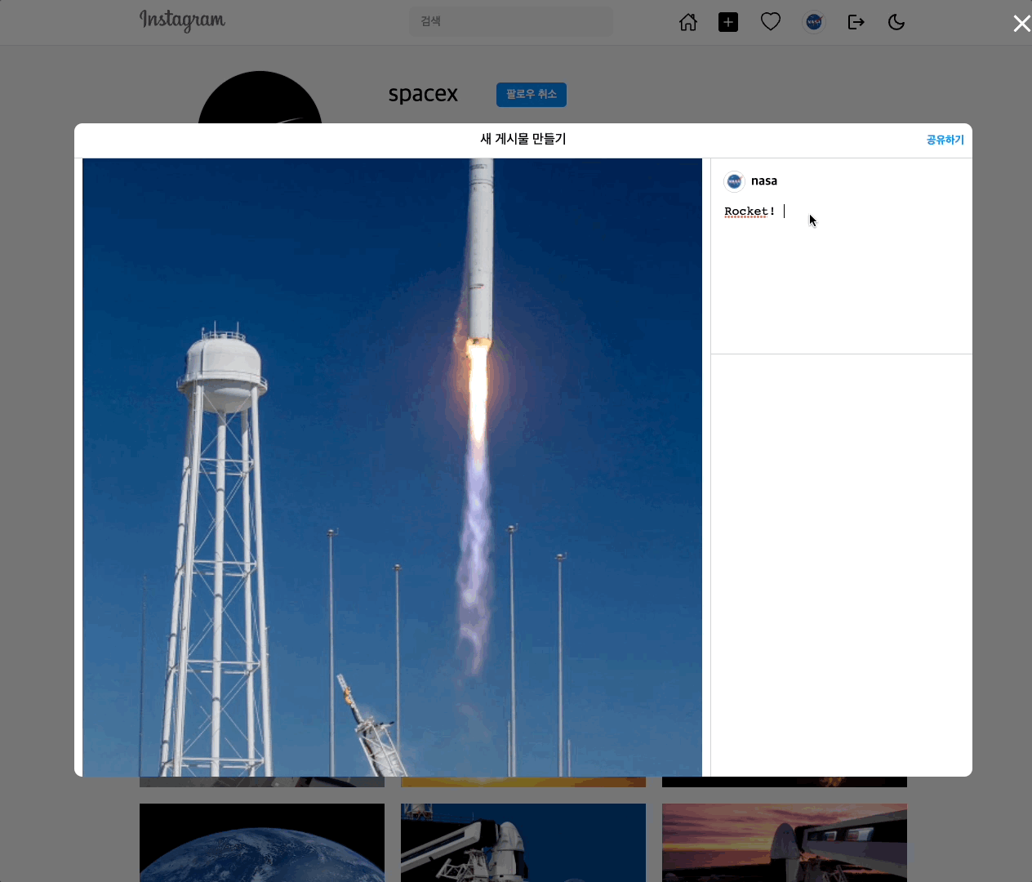This screenshot has height=882, width=1032.
Task: Click the 공유하기 share button
Action: click(945, 140)
